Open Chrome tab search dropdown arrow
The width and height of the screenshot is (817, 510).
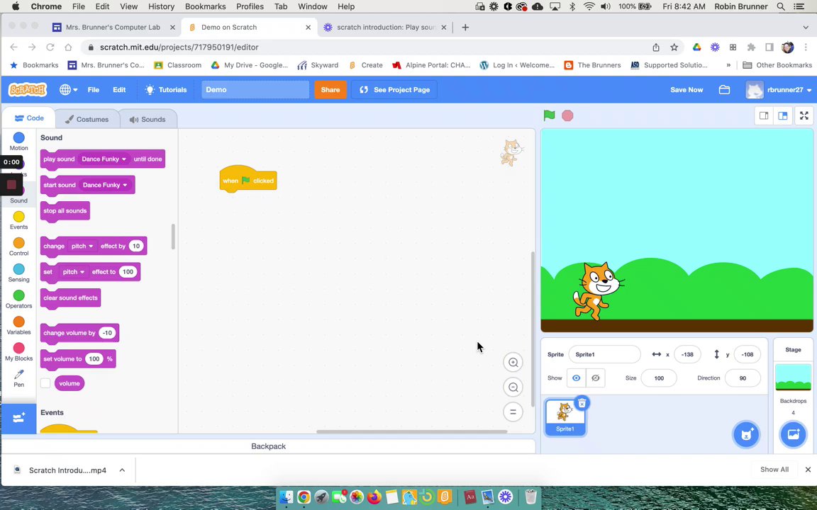806,27
